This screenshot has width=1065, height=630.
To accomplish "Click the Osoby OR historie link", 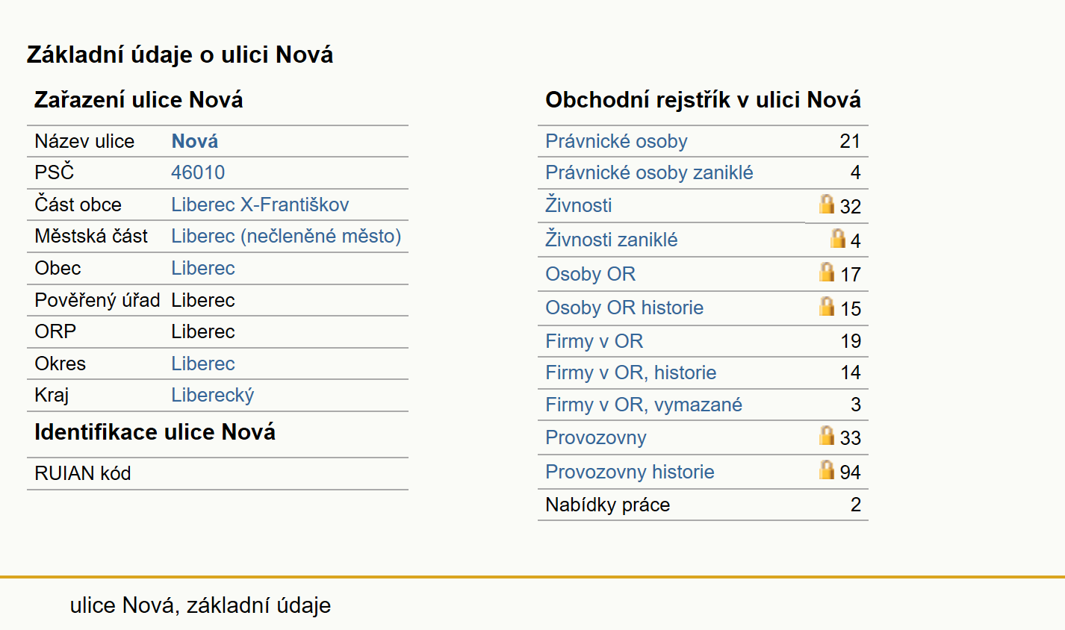I will point(624,308).
